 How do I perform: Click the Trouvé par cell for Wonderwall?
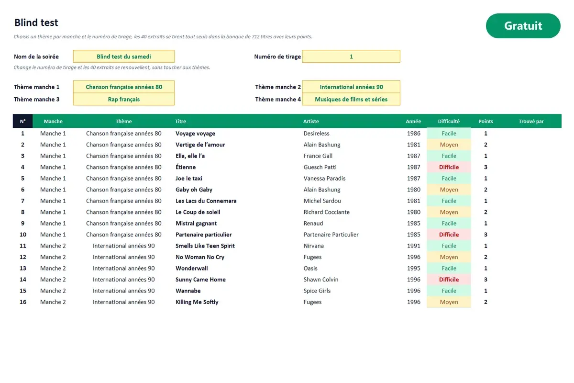coord(531,269)
